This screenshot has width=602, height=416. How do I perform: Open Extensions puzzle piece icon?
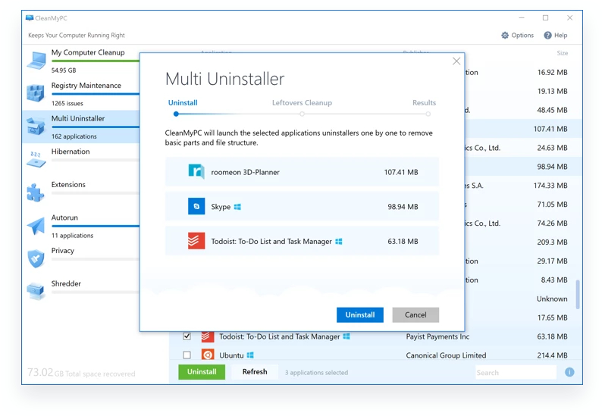coord(36,192)
